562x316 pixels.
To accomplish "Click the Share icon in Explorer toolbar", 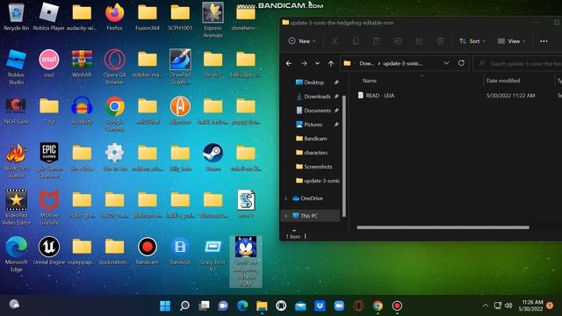I will pos(419,41).
